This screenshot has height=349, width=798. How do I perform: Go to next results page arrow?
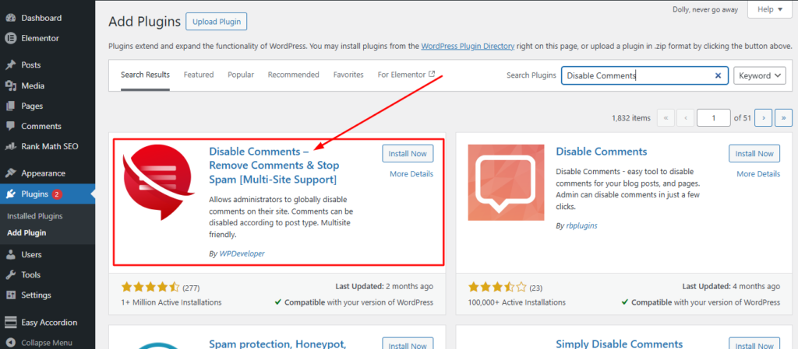coord(764,117)
